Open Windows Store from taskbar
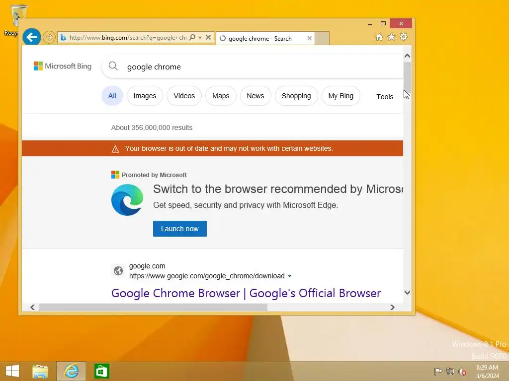 point(101,371)
